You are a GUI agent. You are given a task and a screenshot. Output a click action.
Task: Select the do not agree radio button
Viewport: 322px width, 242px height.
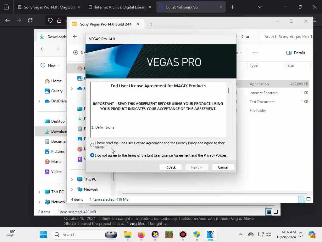coord(92,155)
